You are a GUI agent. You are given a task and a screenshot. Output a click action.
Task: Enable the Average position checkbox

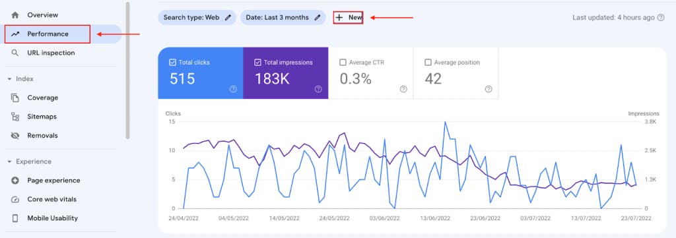pos(428,63)
